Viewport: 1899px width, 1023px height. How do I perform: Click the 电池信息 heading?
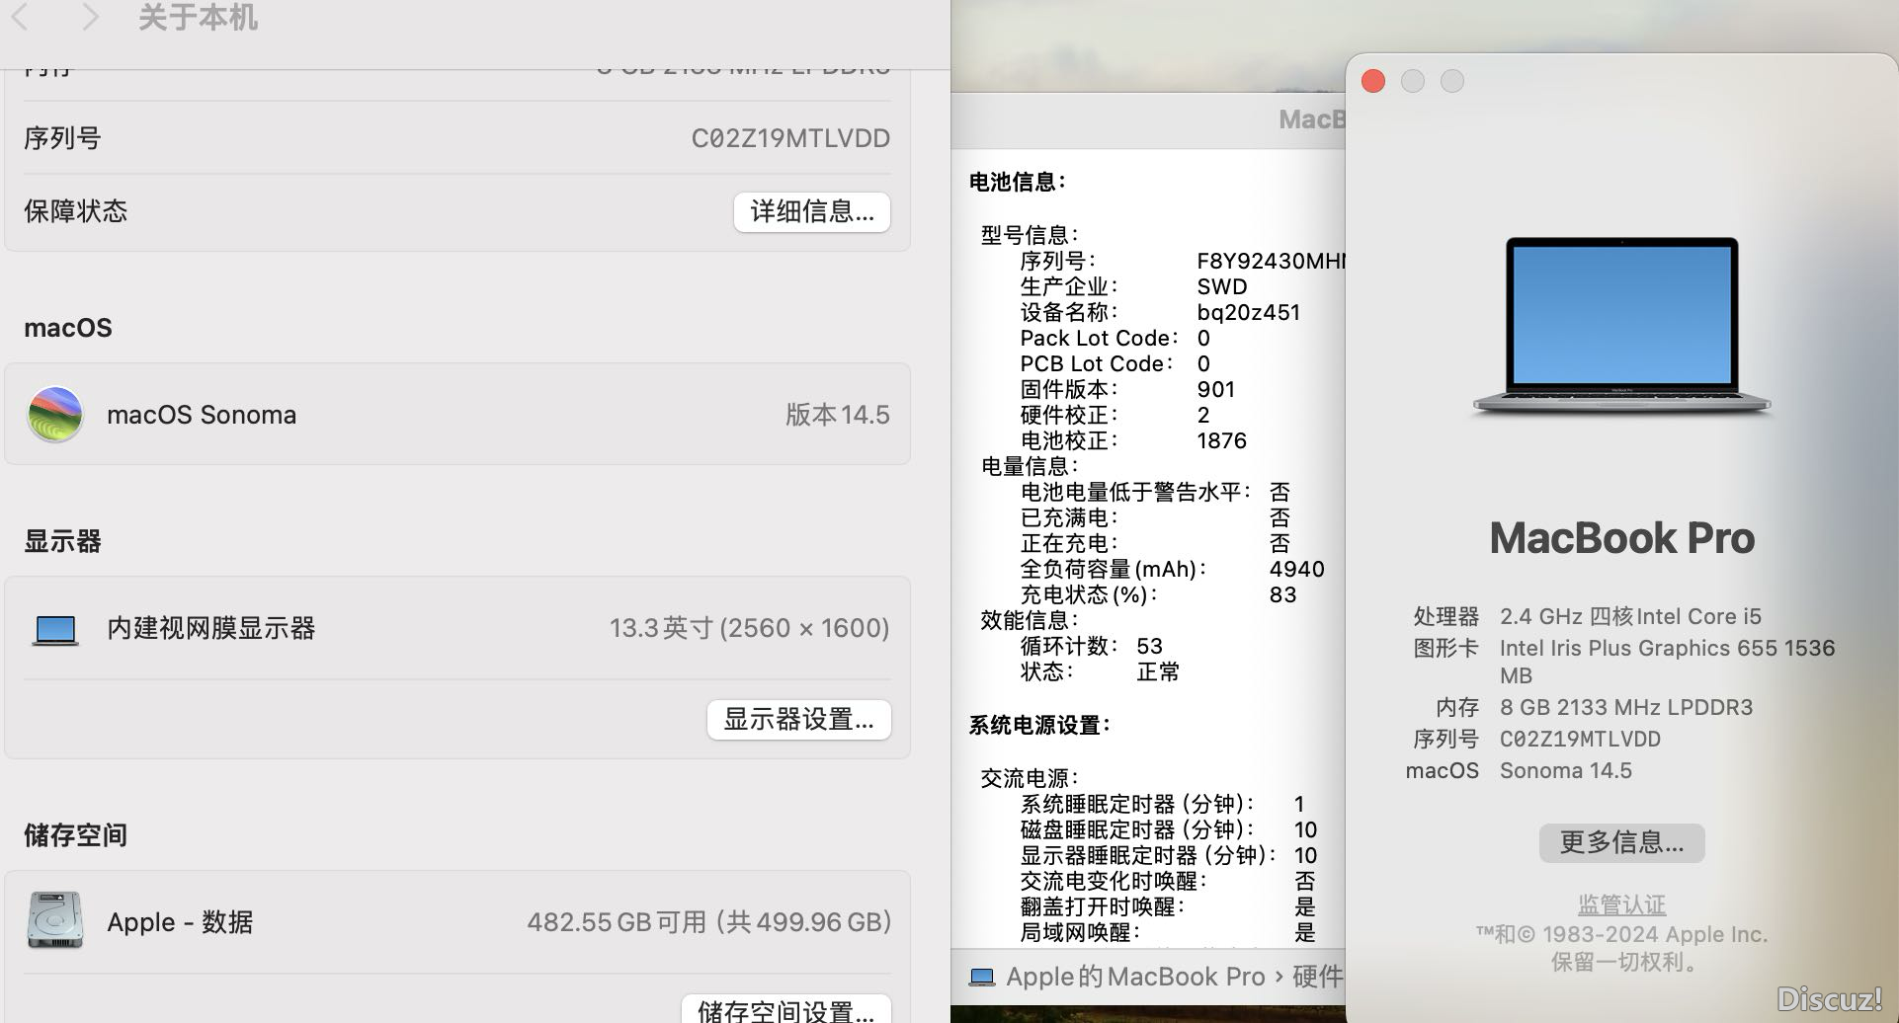[x=1018, y=182]
